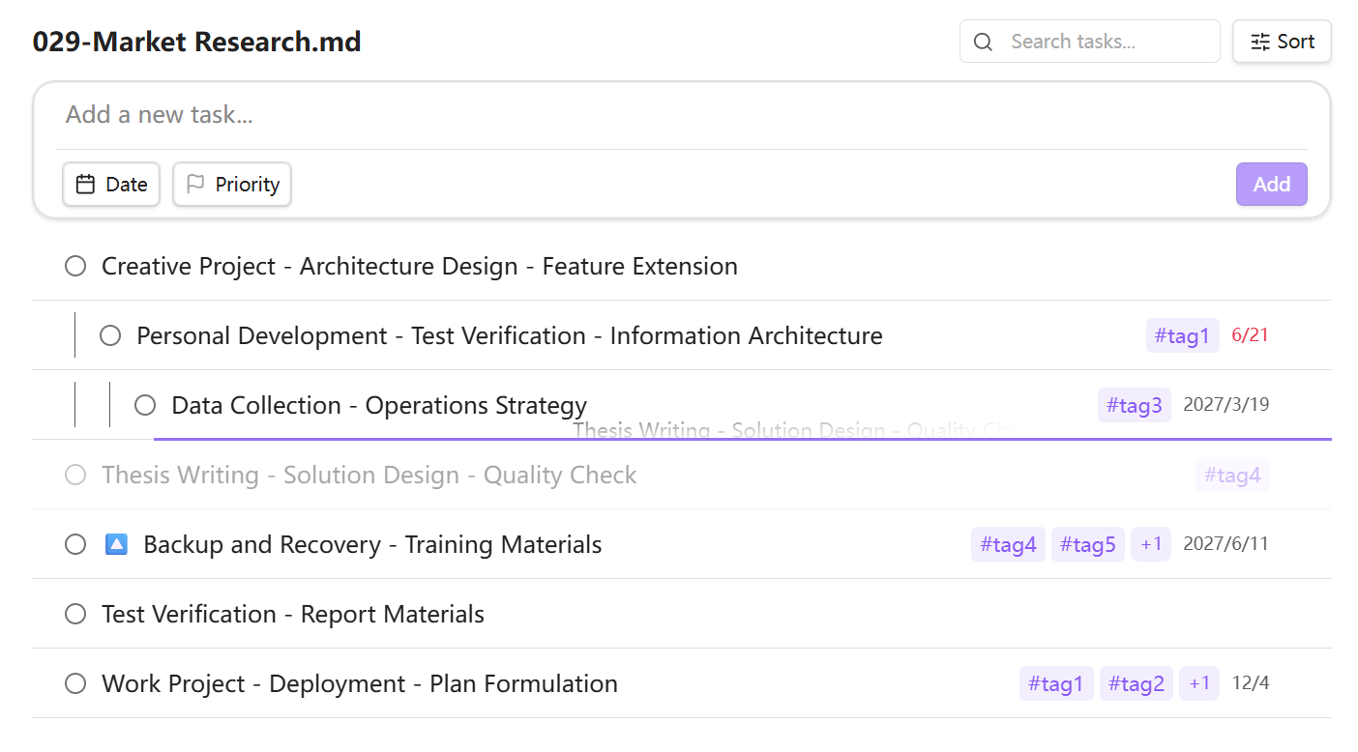Open the Sort options

click(1282, 42)
